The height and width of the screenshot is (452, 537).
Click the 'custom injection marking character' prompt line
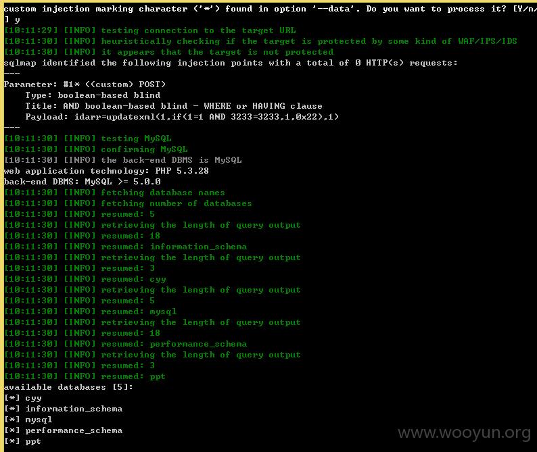[271, 9]
